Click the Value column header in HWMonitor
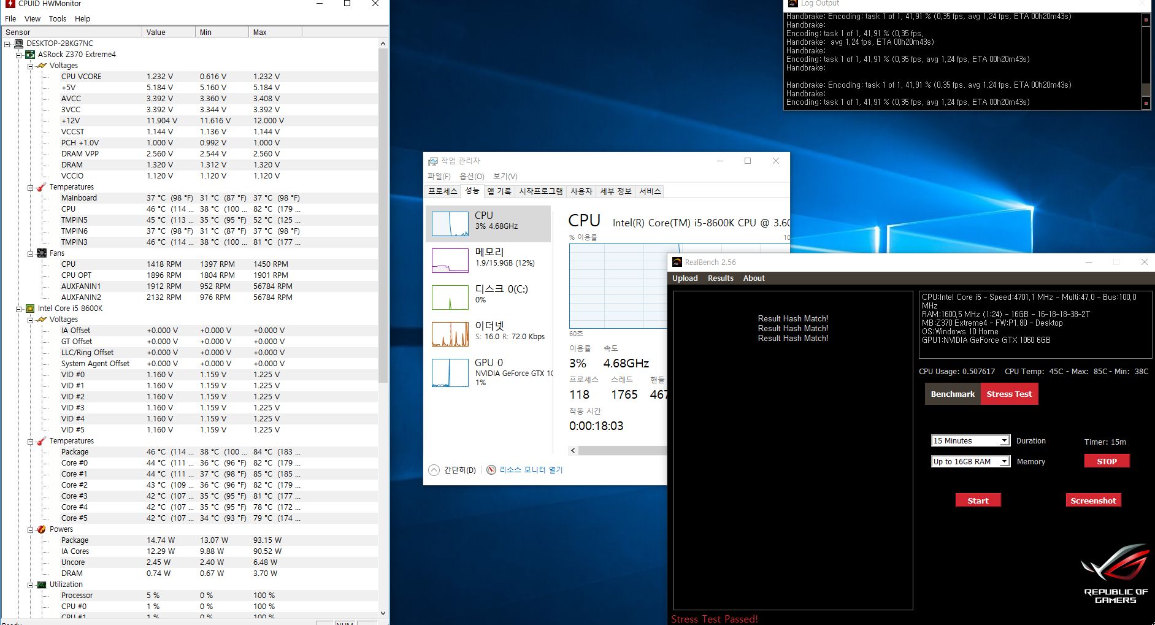 click(x=169, y=32)
